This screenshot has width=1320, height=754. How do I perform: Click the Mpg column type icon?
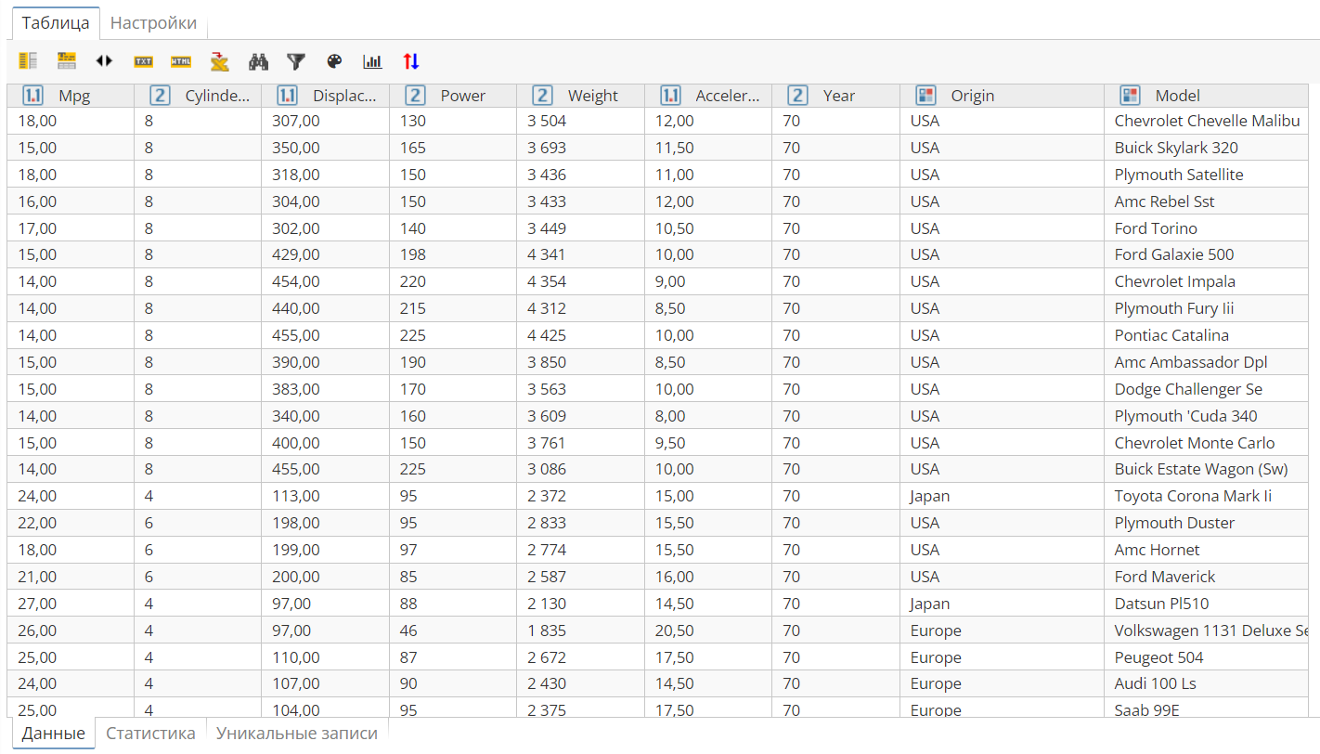[32, 95]
